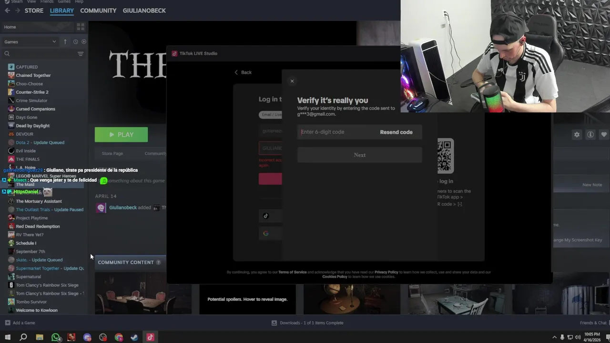Select Schedule I in game list

click(26, 243)
